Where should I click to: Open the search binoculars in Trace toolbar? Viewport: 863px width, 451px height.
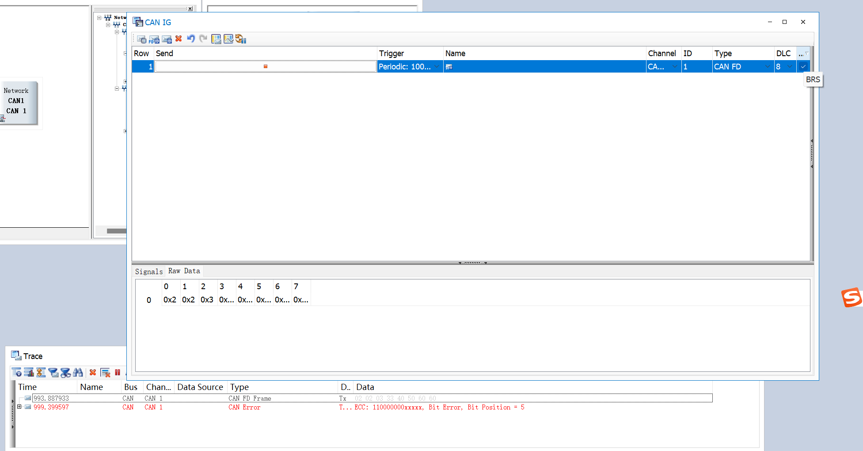[78, 372]
